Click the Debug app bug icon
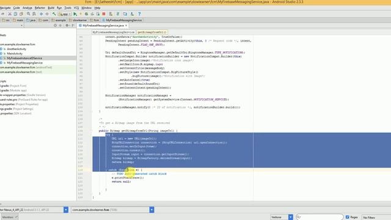Viewport: 391px width, 220px height. pyautogui.click(x=86, y=14)
